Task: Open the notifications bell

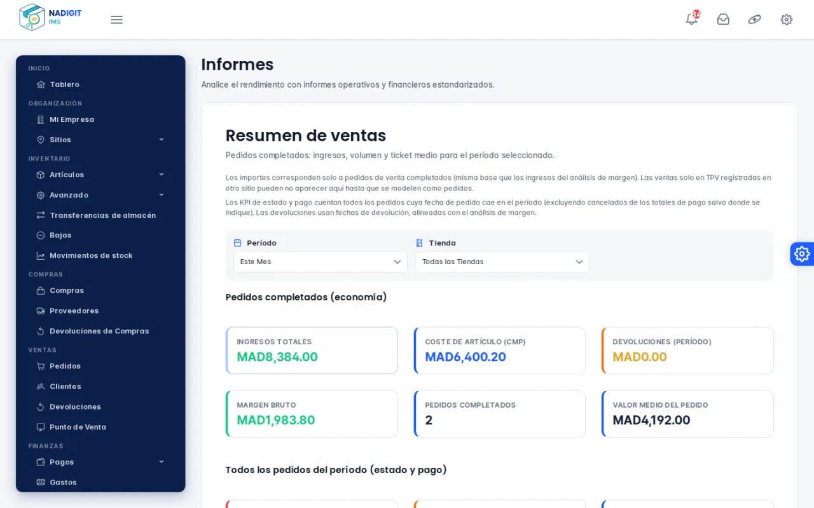Action: click(692, 19)
